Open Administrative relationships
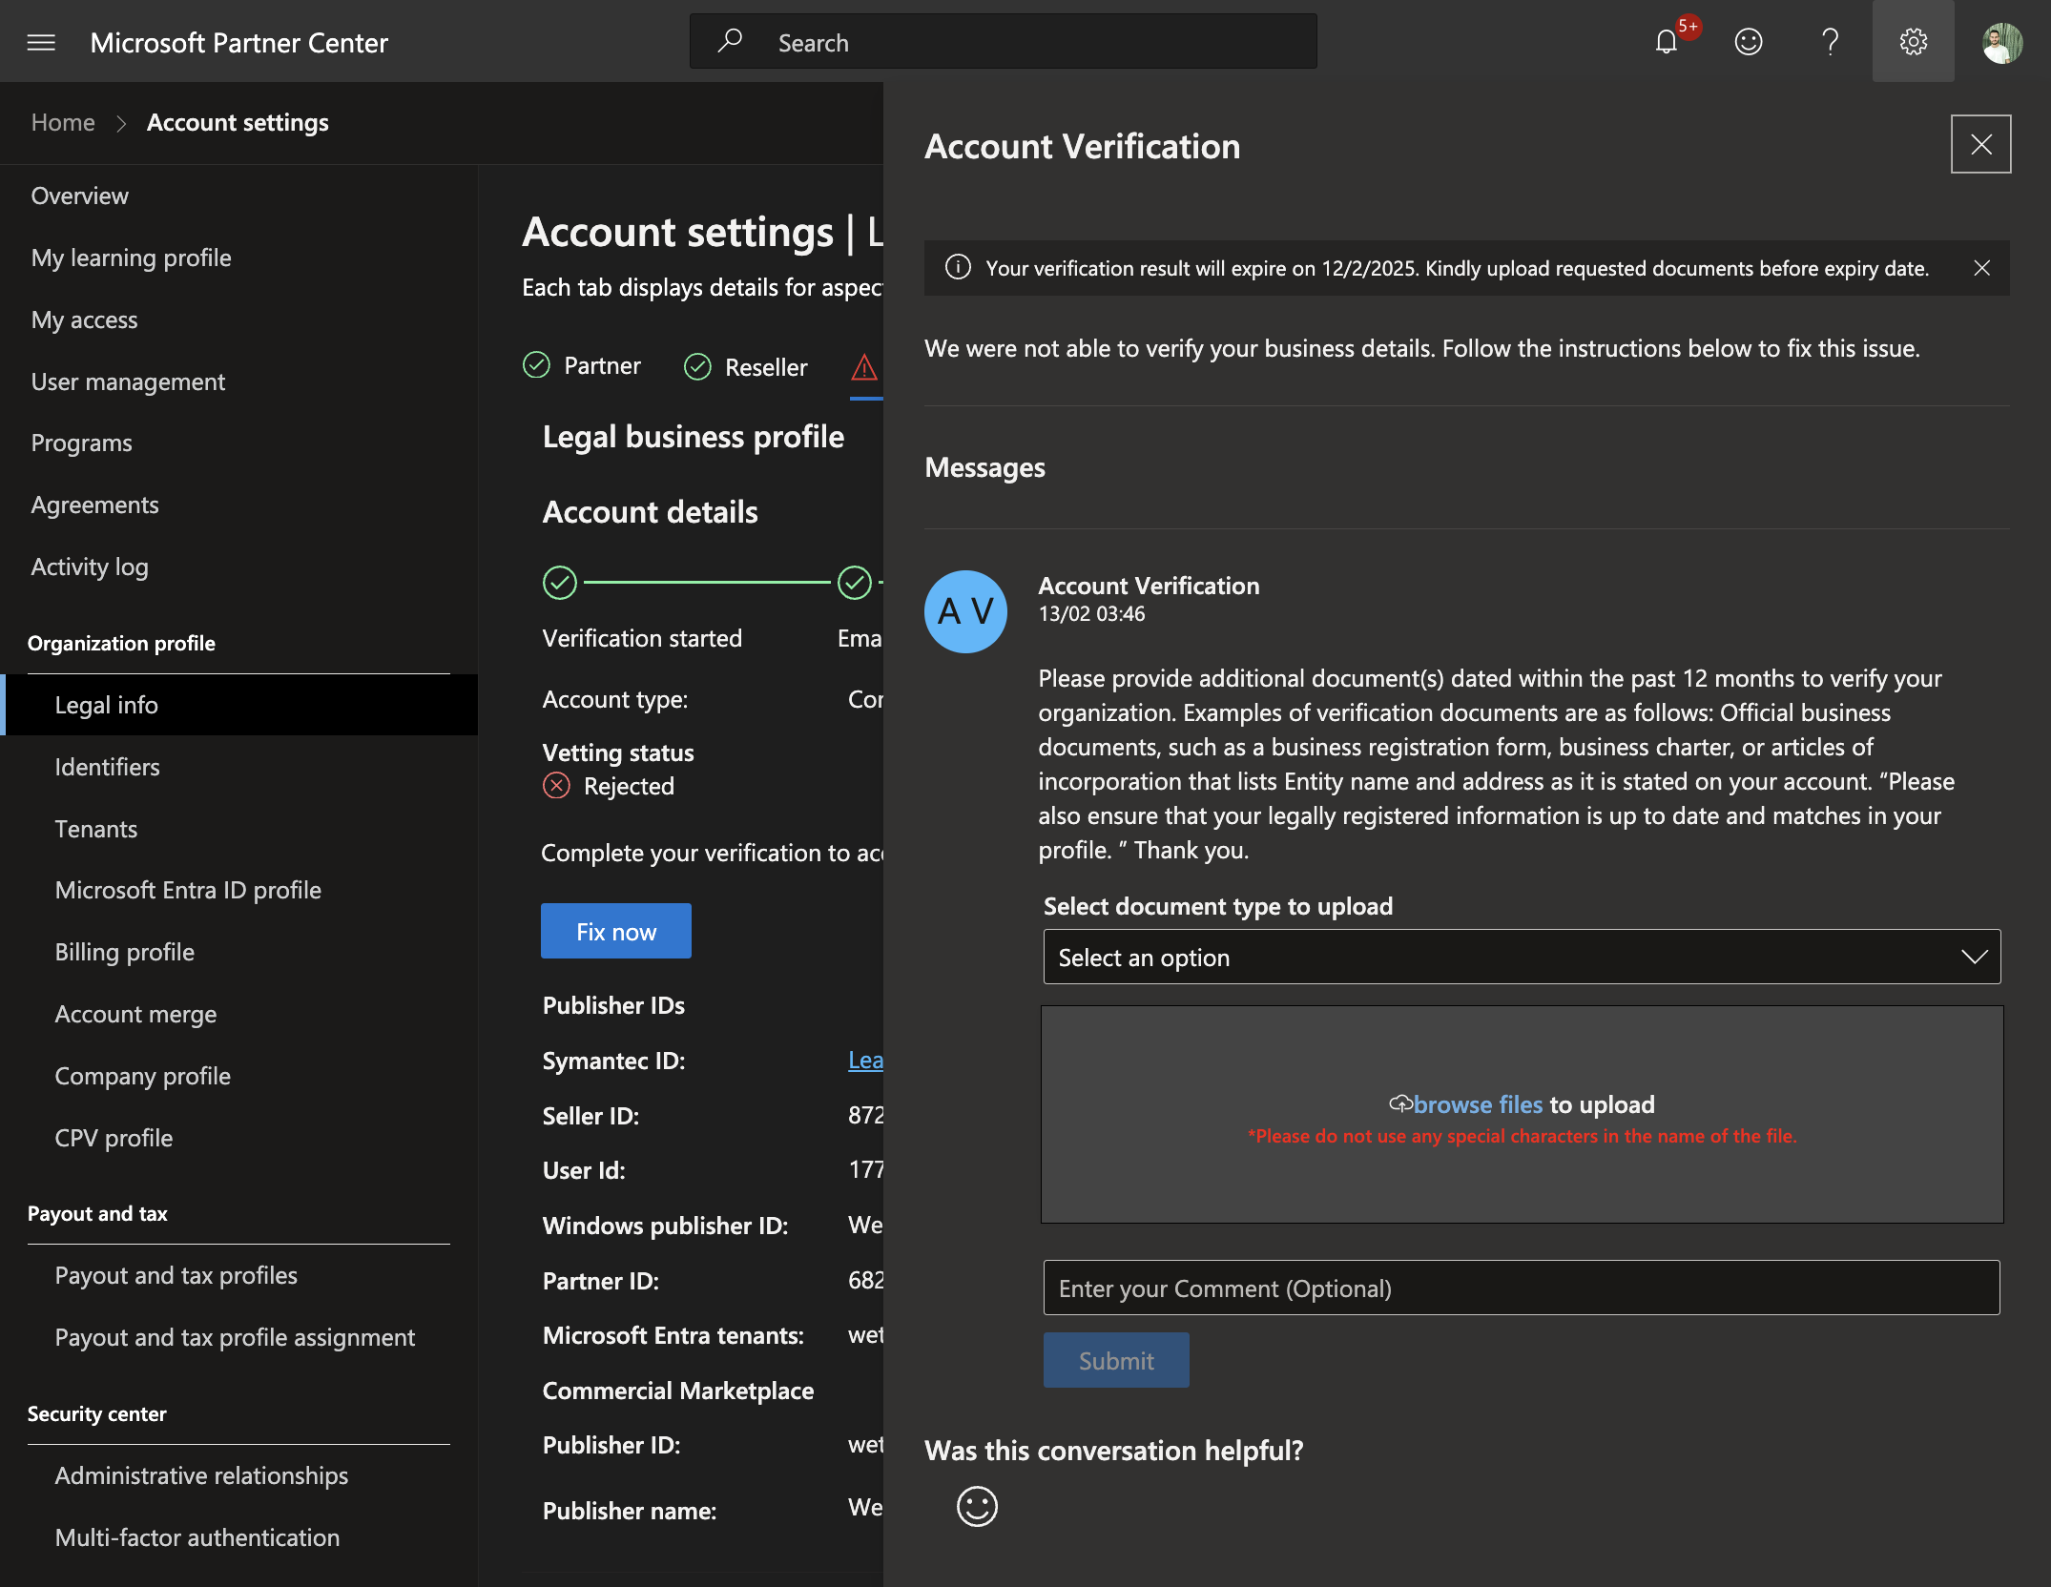The image size is (2051, 1587). (x=201, y=1475)
